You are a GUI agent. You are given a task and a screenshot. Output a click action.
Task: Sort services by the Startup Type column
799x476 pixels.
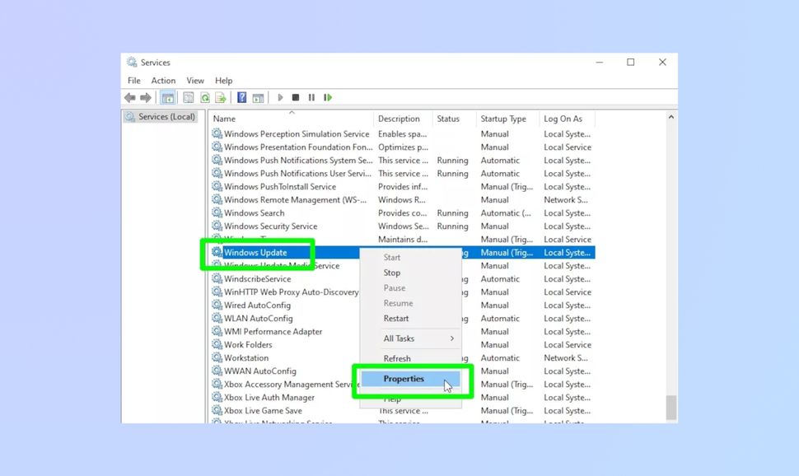pos(502,118)
